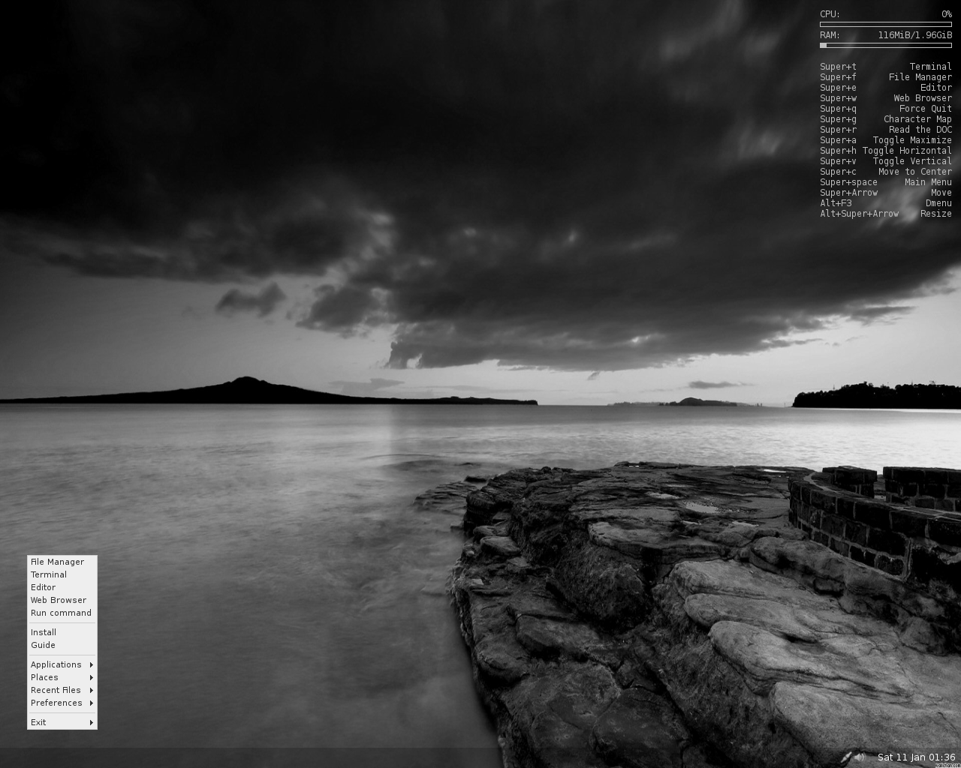The height and width of the screenshot is (768, 961).
Task: Click the CPU usage bar
Action: [886, 24]
